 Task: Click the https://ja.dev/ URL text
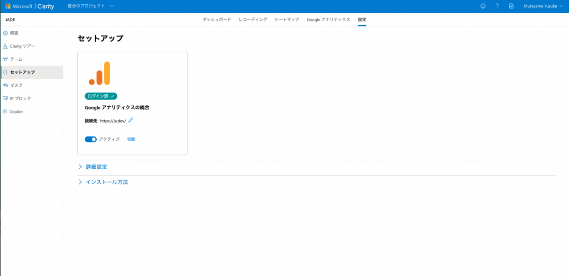[113, 121]
